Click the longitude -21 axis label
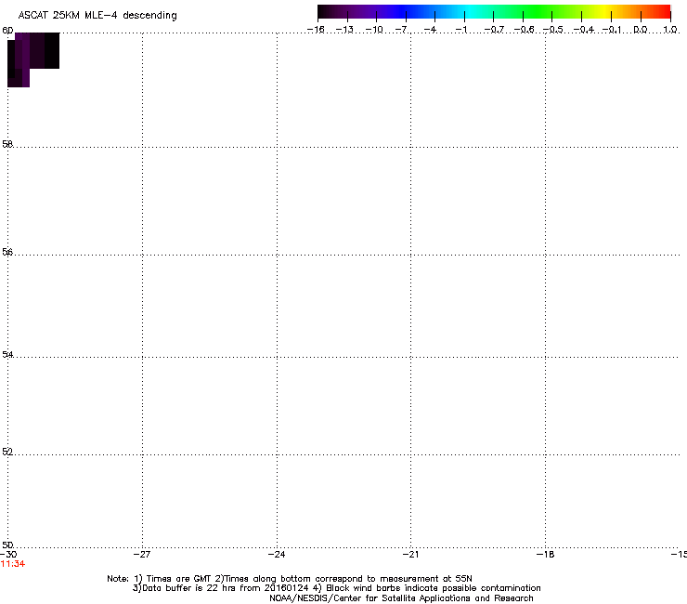Viewport: 687px width, 604px height. pyautogui.click(x=410, y=555)
